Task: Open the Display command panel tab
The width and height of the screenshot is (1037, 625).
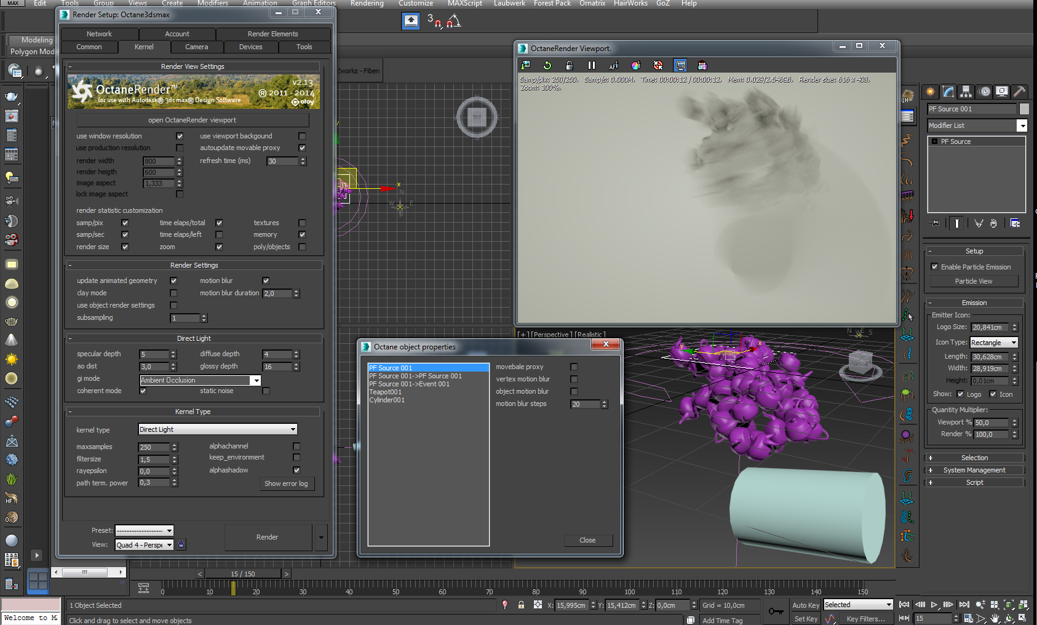Action: (1002, 92)
